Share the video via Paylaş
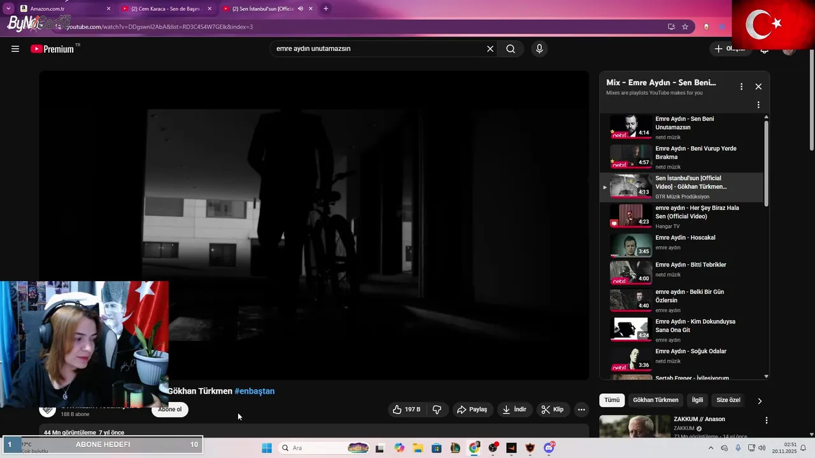 pyautogui.click(x=472, y=410)
